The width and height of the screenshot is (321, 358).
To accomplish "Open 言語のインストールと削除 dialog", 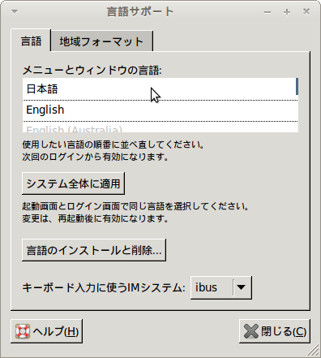I will (x=94, y=250).
